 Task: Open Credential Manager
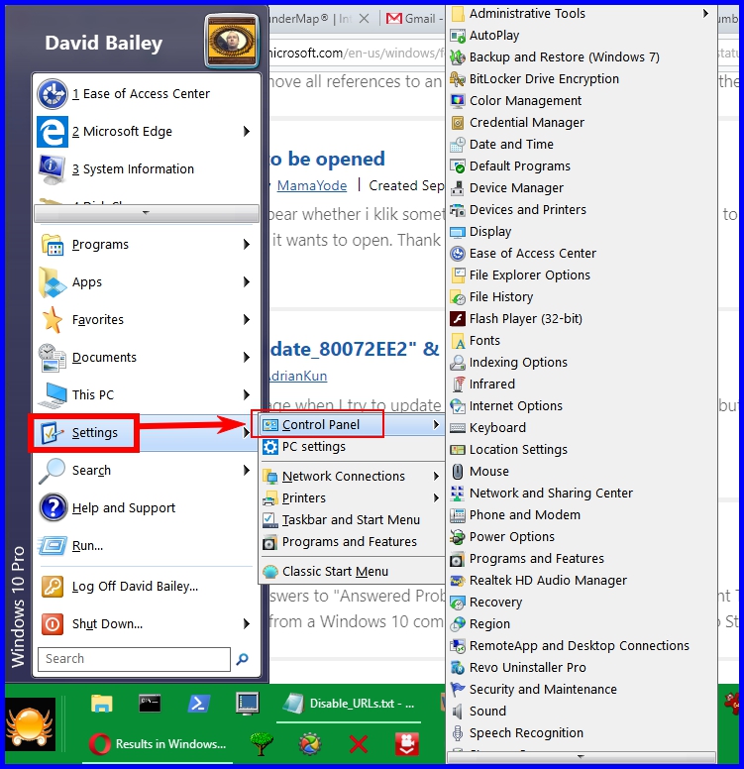click(x=582, y=123)
